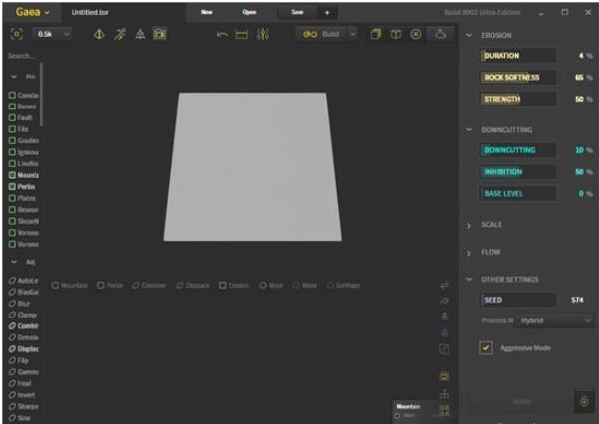Click the Build button

(326, 34)
